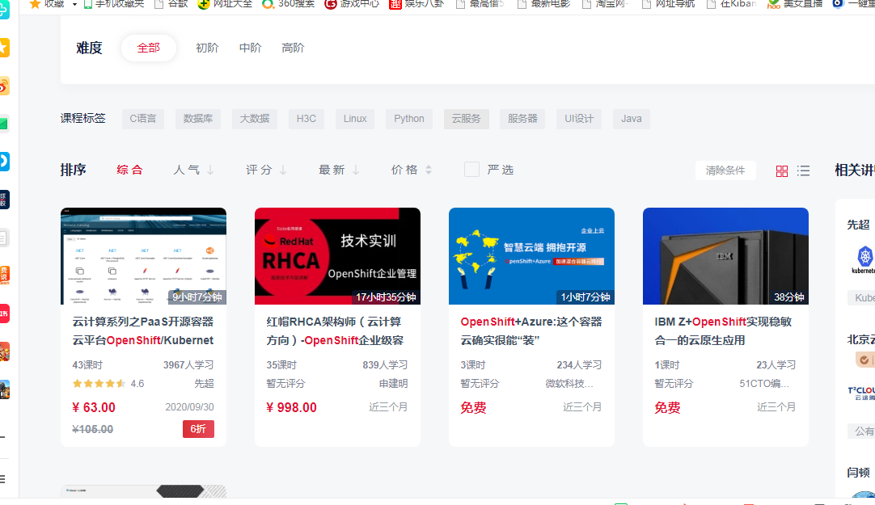Image resolution: width=875 pixels, height=505 pixels.
Task: Click the red 6折 discount badge
Action: point(198,428)
